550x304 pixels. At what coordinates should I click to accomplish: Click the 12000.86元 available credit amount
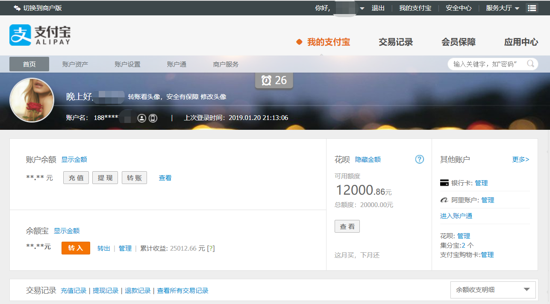pyautogui.click(x=364, y=190)
